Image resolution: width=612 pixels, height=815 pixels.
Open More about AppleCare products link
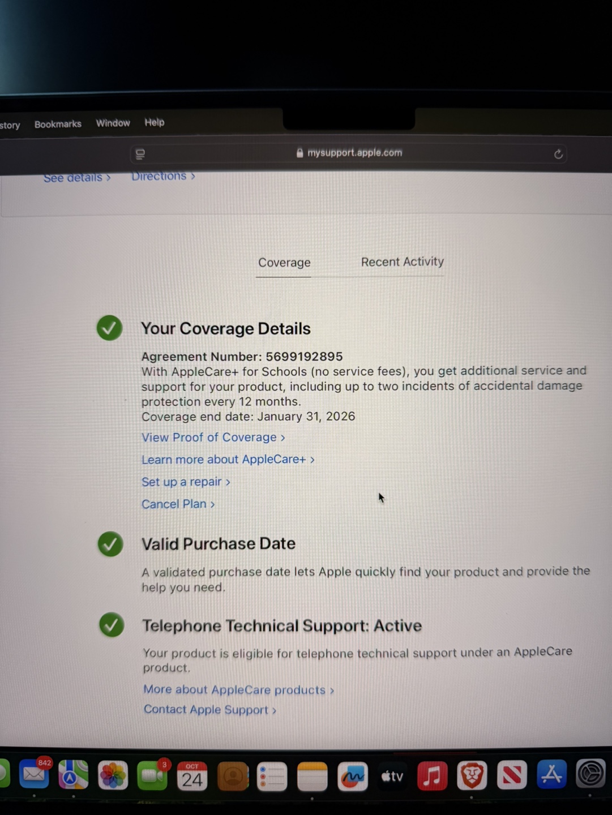(238, 690)
